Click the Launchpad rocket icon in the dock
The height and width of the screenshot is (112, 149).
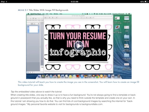(47, 76)
